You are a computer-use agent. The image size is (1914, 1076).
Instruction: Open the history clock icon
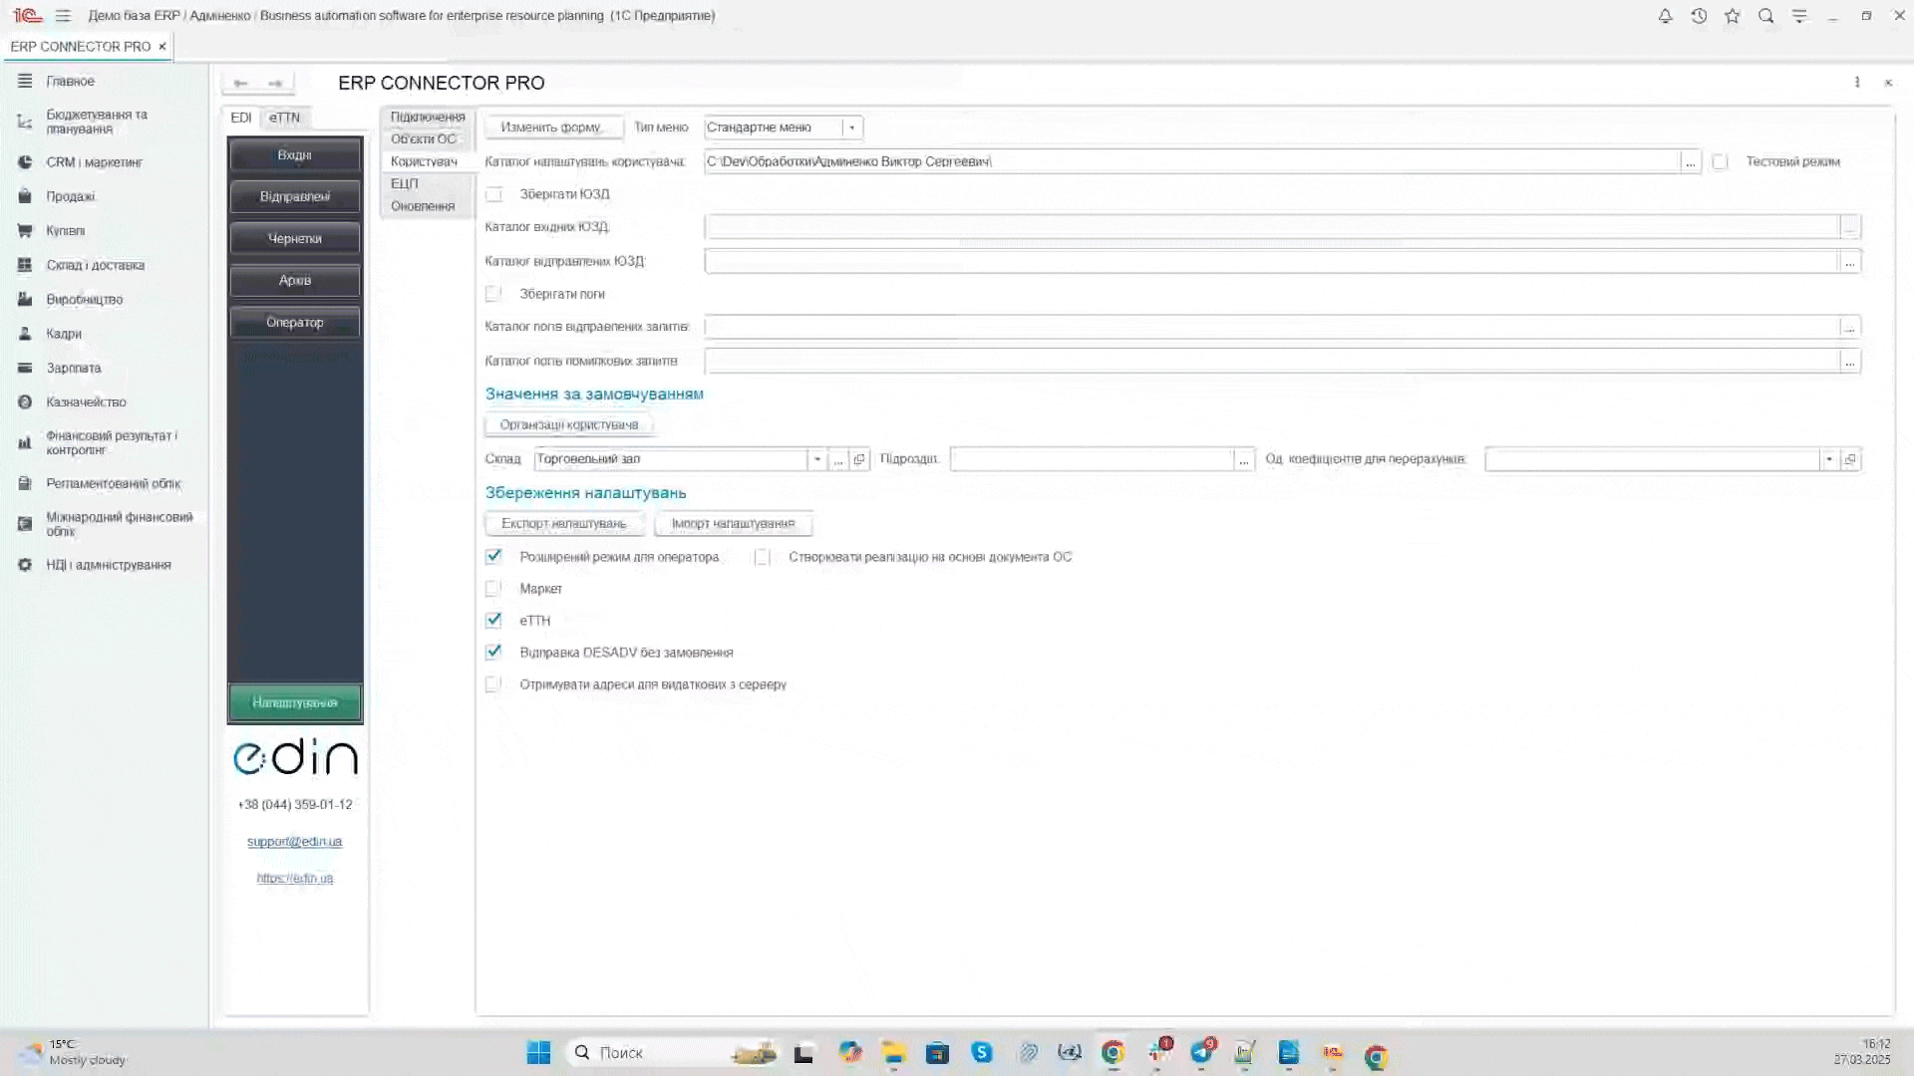tap(1699, 16)
